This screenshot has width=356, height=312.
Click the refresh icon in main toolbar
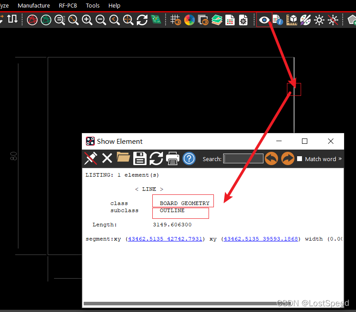point(142,20)
